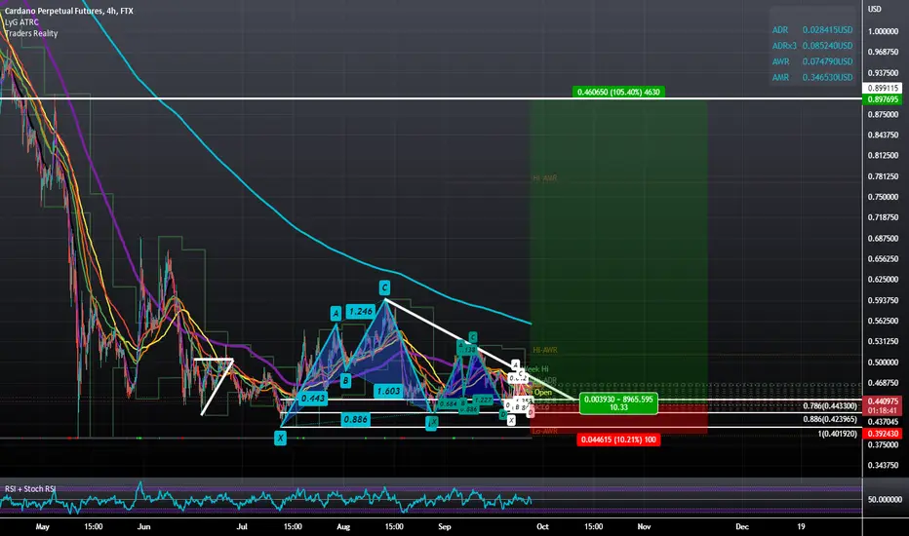Click the 0.343750 price axis label
909x536 pixels.
tap(883, 465)
